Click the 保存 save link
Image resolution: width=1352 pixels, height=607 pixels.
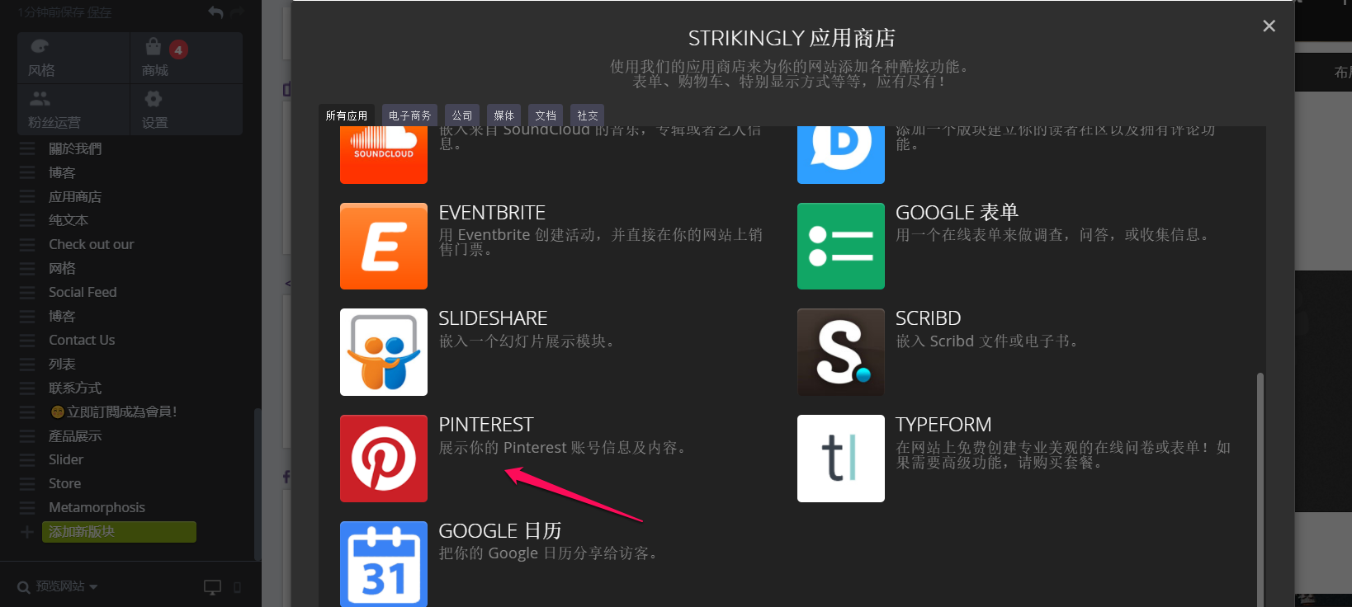tap(99, 12)
